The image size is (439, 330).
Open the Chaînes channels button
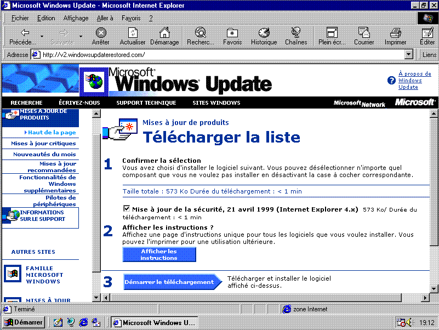[296, 36]
